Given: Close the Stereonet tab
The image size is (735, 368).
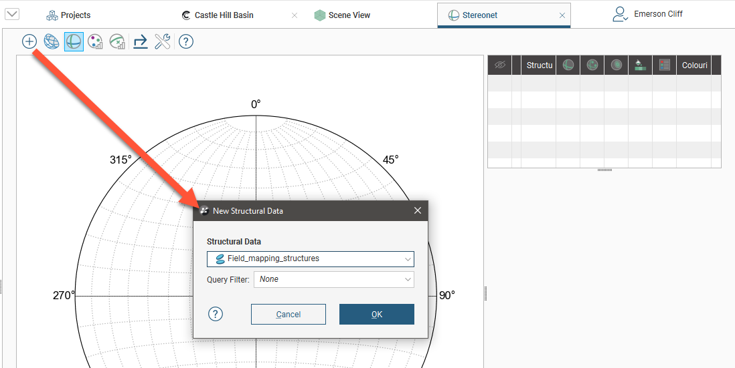Looking at the screenshot, I should click(562, 15).
